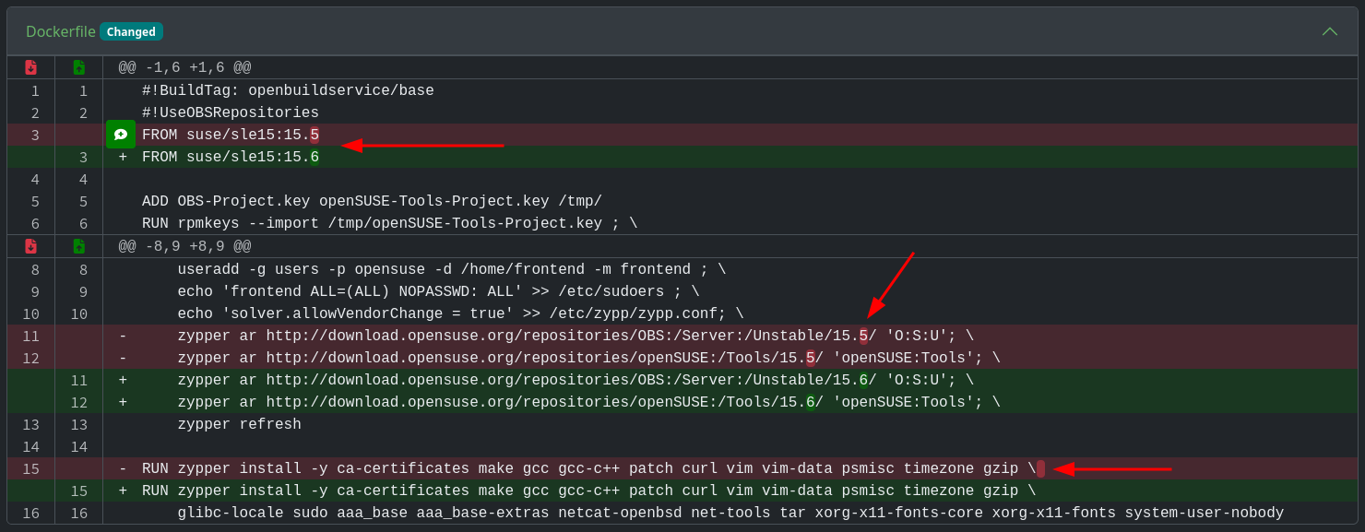1365x532 pixels.
Task: Select new line number 12 in the diff
Action: [78, 401]
